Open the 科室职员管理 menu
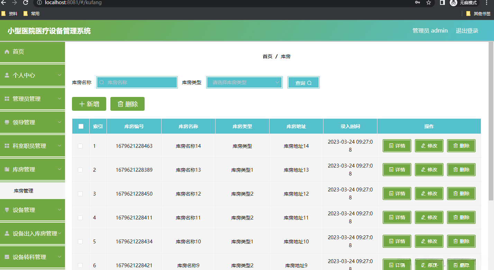The image size is (494, 270). (x=33, y=146)
